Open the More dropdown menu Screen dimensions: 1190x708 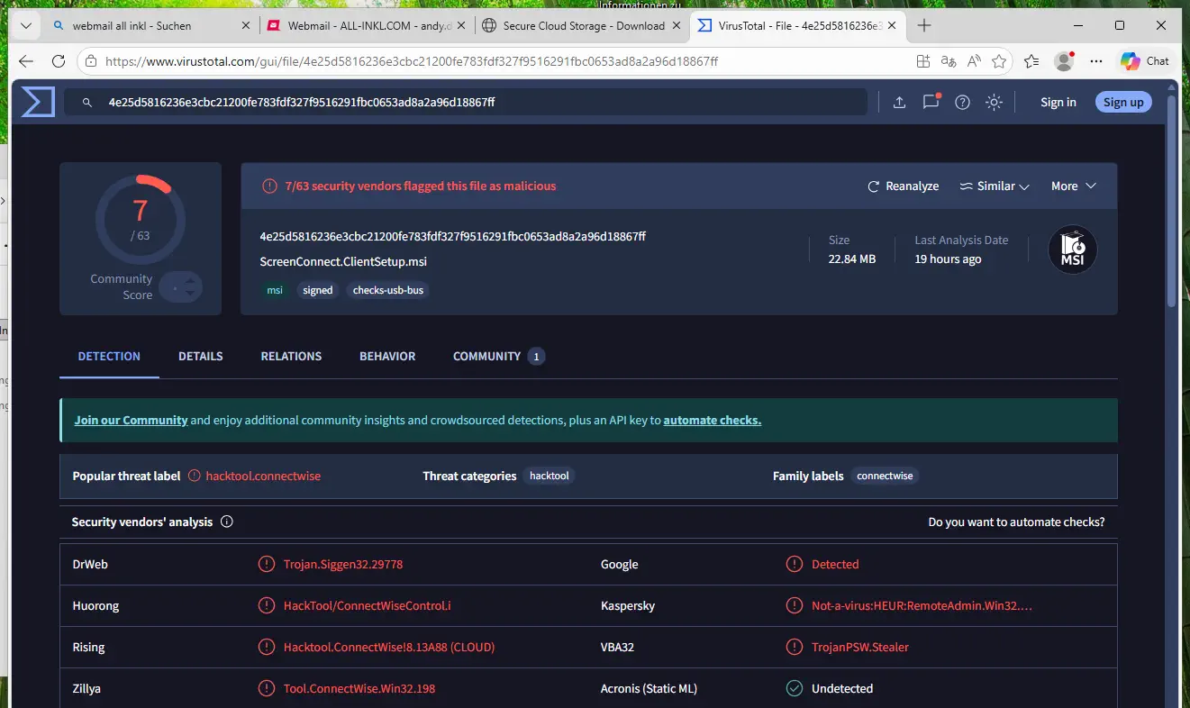point(1073,186)
